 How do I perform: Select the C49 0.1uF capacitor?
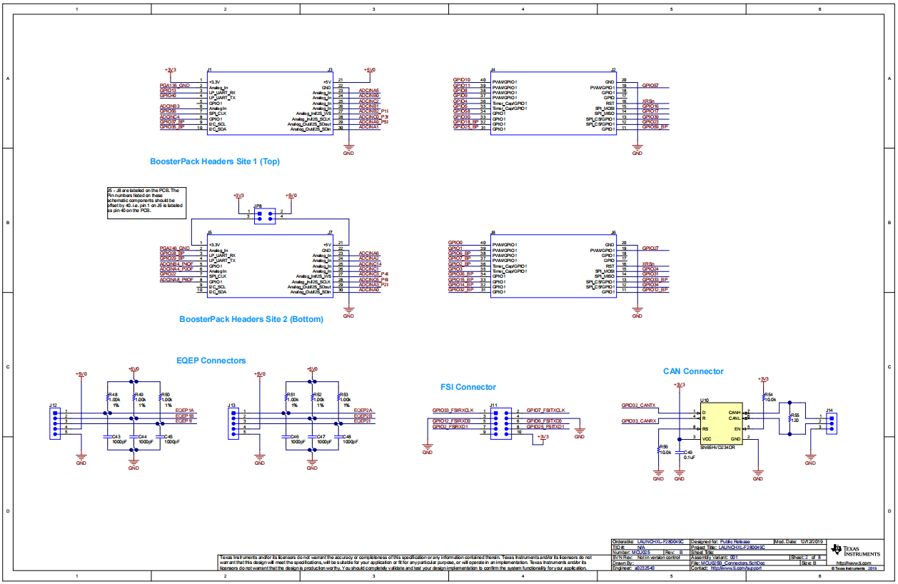coord(683,454)
